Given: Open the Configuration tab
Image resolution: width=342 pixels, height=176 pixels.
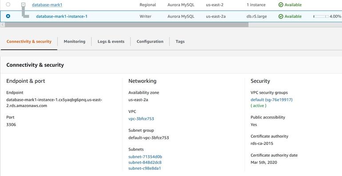Looking at the screenshot, I should pos(150,42).
